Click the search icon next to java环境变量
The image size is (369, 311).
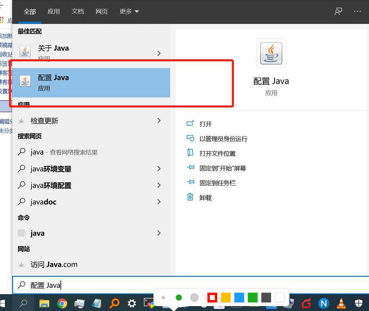pyautogui.click(x=21, y=168)
